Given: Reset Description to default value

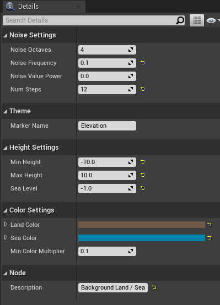Looking at the screenshot, I should click(154, 287).
